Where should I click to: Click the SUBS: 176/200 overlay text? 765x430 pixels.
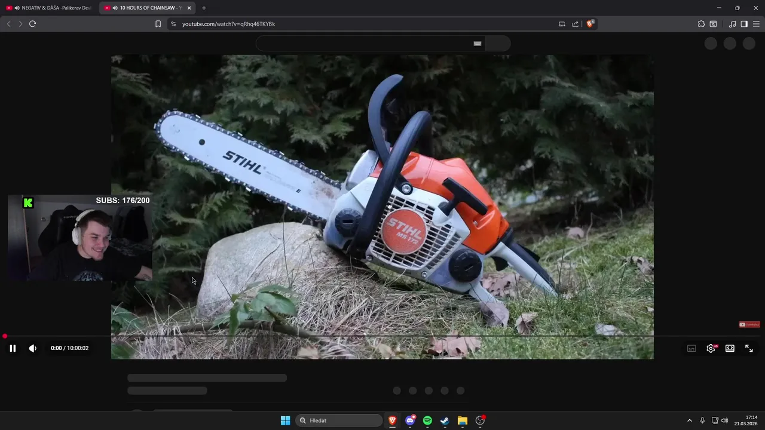coord(123,201)
